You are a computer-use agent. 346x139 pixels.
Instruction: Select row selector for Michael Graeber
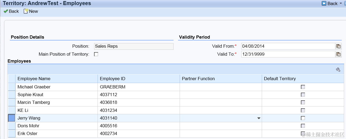12,87
